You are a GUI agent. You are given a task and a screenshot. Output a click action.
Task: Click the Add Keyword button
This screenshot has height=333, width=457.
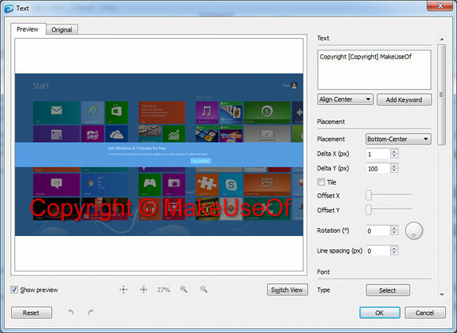pos(404,99)
